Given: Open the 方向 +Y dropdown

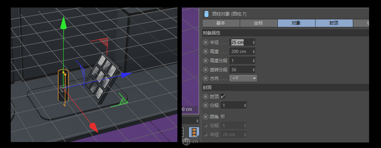Looking at the screenshot, I should [243, 78].
